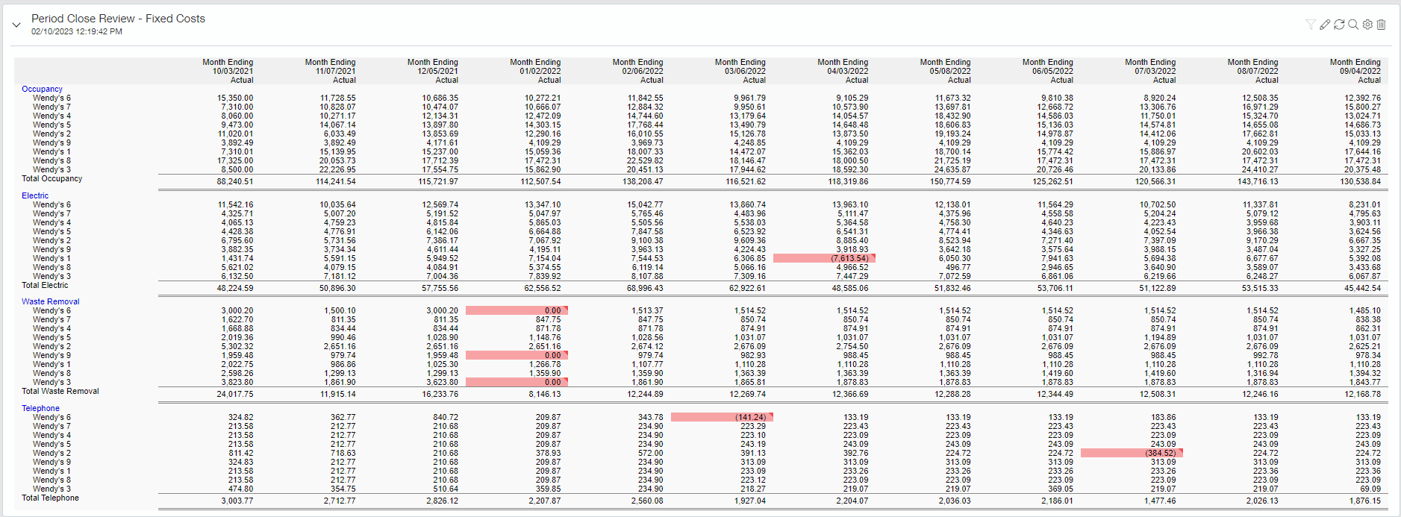The height and width of the screenshot is (517, 1401).
Task: Select the Total Waste Removal row label
Action: [x=60, y=391]
